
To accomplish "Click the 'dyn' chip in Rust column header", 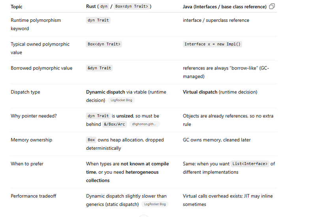I will (x=104, y=6).
